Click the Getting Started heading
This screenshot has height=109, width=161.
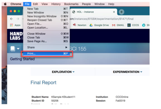[22, 59]
